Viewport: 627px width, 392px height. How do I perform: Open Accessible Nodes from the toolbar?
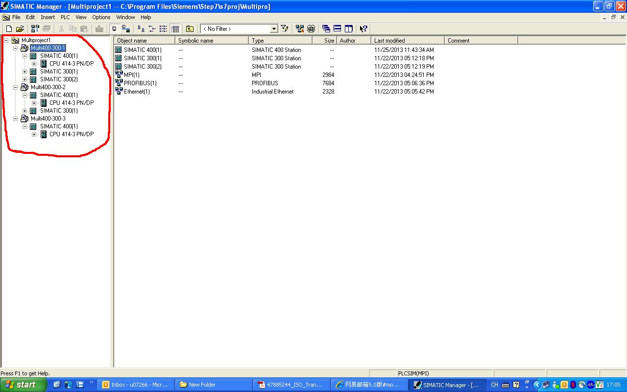pyautogui.click(x=35, y=29)
